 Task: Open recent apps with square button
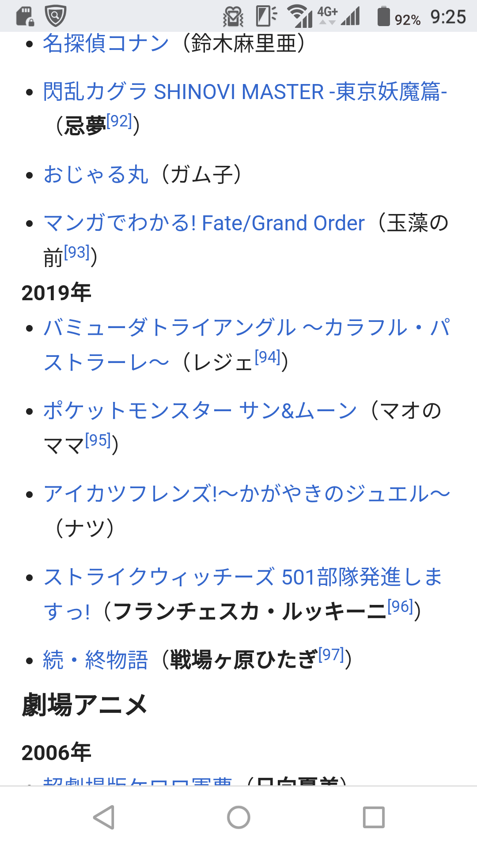[x=373, y=817]
